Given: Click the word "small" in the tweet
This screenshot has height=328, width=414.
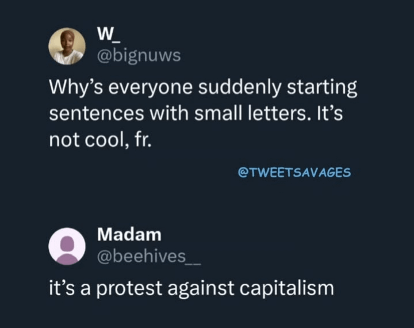Looking at the screenshot, I should (216, 113).
